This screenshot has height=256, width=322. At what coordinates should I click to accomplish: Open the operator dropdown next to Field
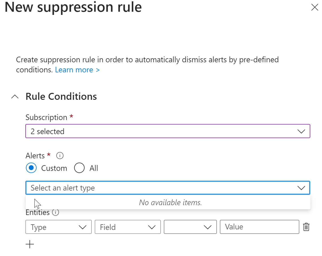click(190, 227)
